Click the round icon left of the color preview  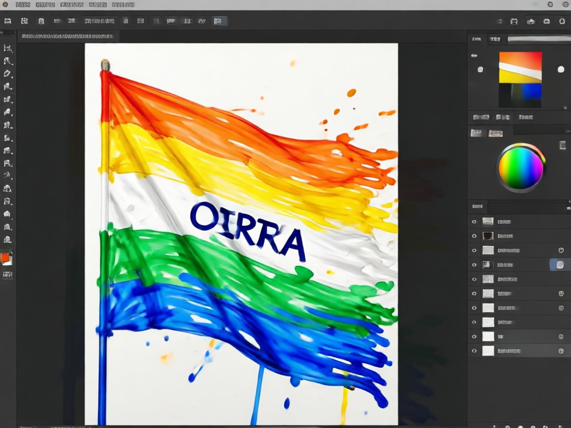(480, 69)
